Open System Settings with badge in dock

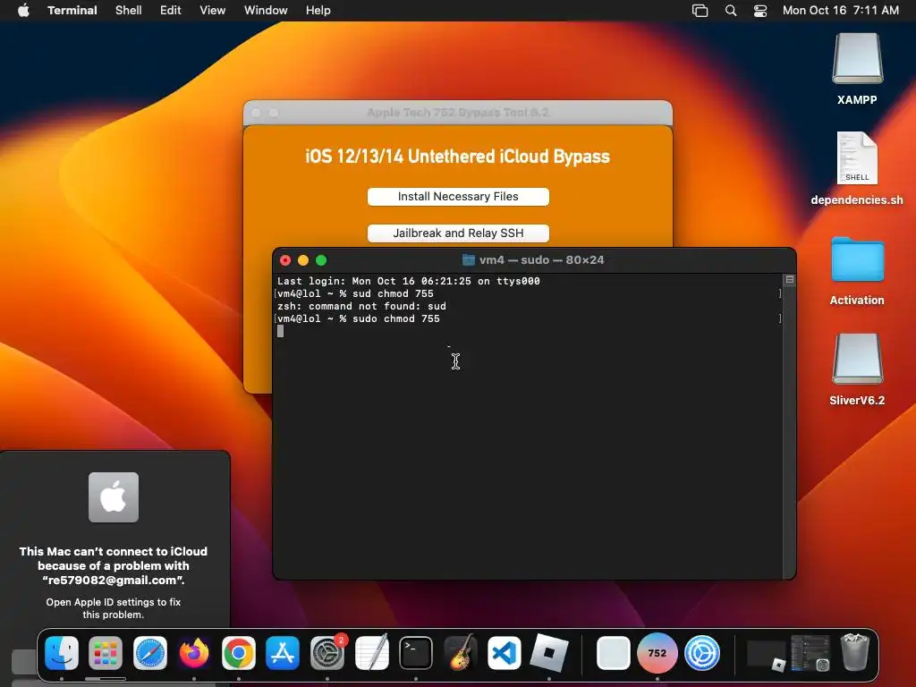coord(327,653)
